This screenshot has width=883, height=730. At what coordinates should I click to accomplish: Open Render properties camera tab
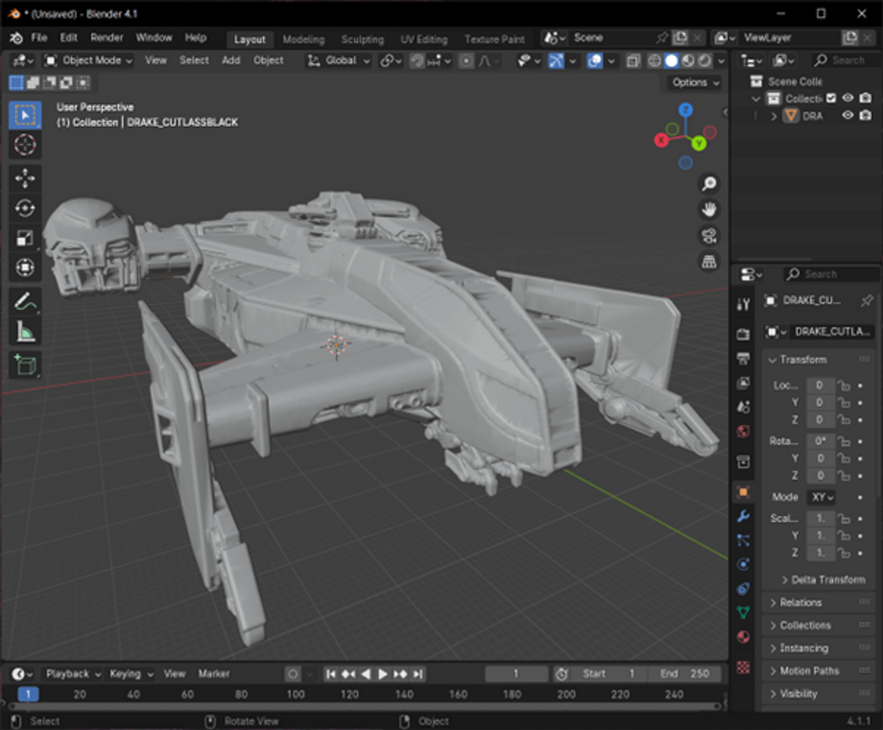[x=743, y=333]
